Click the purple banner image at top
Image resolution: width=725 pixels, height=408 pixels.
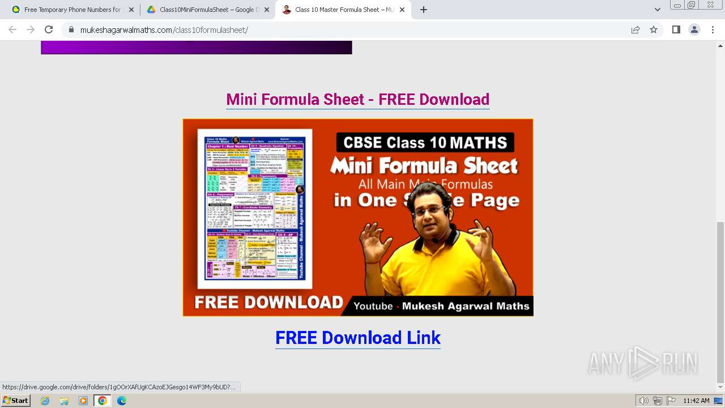197,48
